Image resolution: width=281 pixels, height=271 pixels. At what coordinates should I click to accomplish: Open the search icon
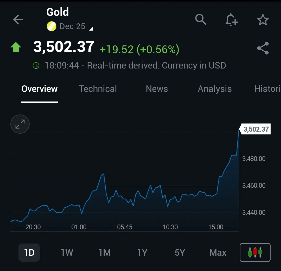point(201,20)
